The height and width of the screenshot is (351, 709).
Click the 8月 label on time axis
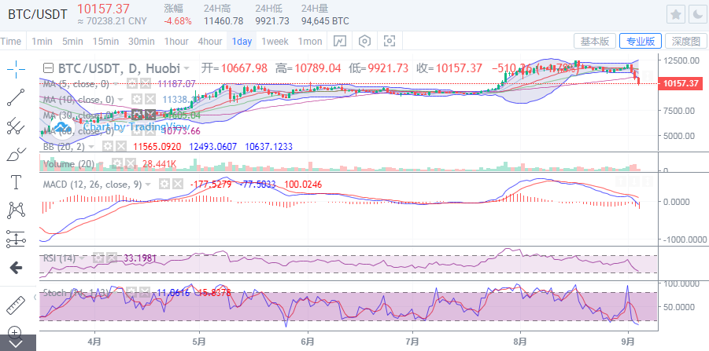[520, 342]
